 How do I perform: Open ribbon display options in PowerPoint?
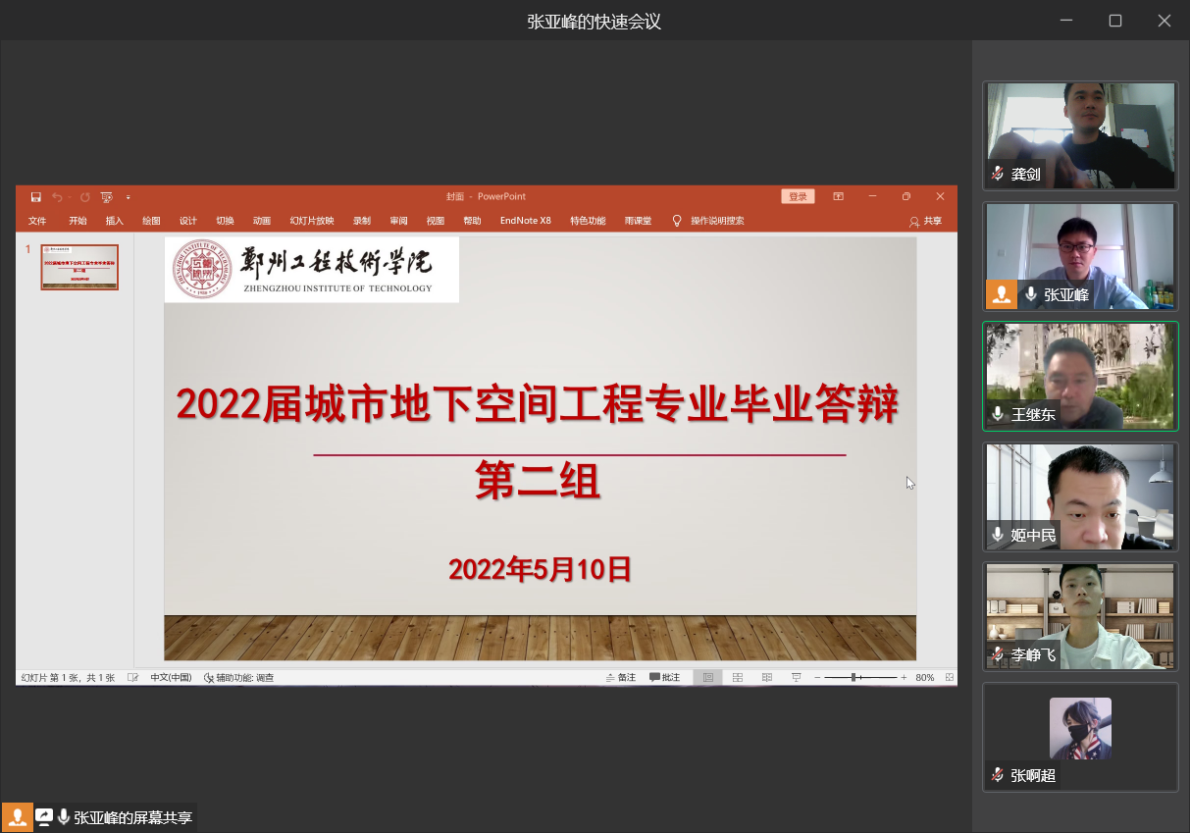839,197
